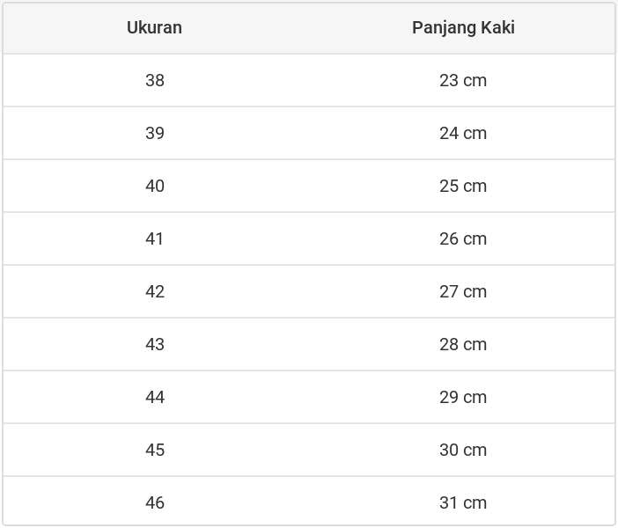618x528 pixels.
Task: Select size 43 cell
Action: (x=155, y=344)
